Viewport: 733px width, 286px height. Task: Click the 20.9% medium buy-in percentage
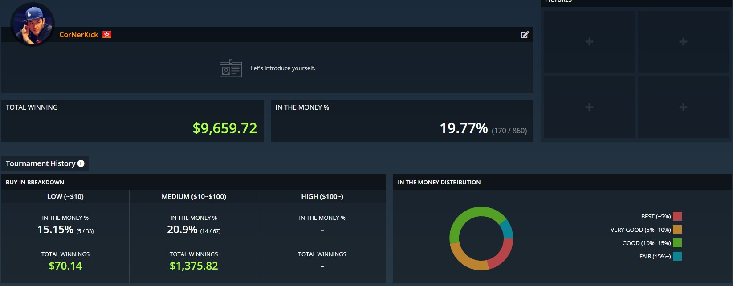pos(182,230)
